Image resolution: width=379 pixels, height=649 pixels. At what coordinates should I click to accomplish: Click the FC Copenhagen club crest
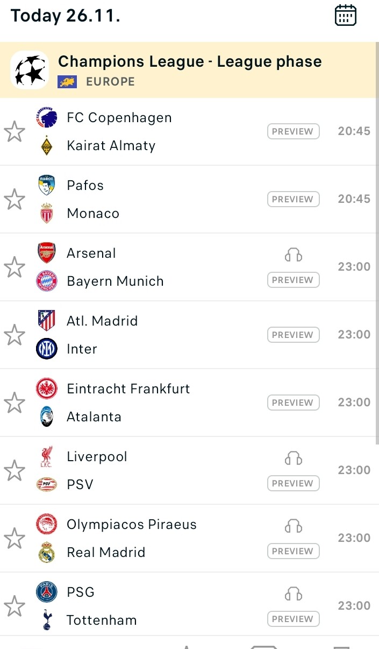pyautogui.click(x=47, y=118)
